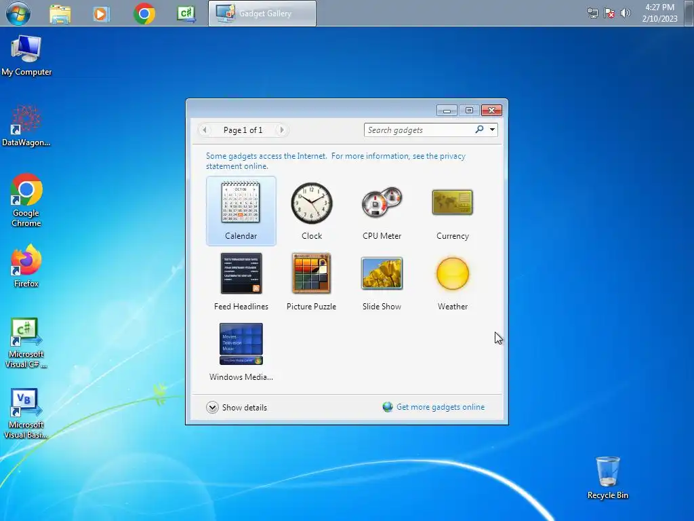Click the 'Page 1 of 1' text
Viewport: 694px width, 521px height.
(243, 130)
